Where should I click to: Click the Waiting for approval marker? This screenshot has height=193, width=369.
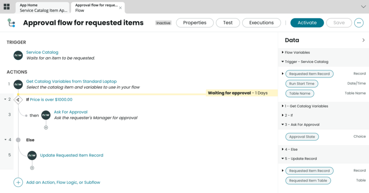[x=242, y=93]
